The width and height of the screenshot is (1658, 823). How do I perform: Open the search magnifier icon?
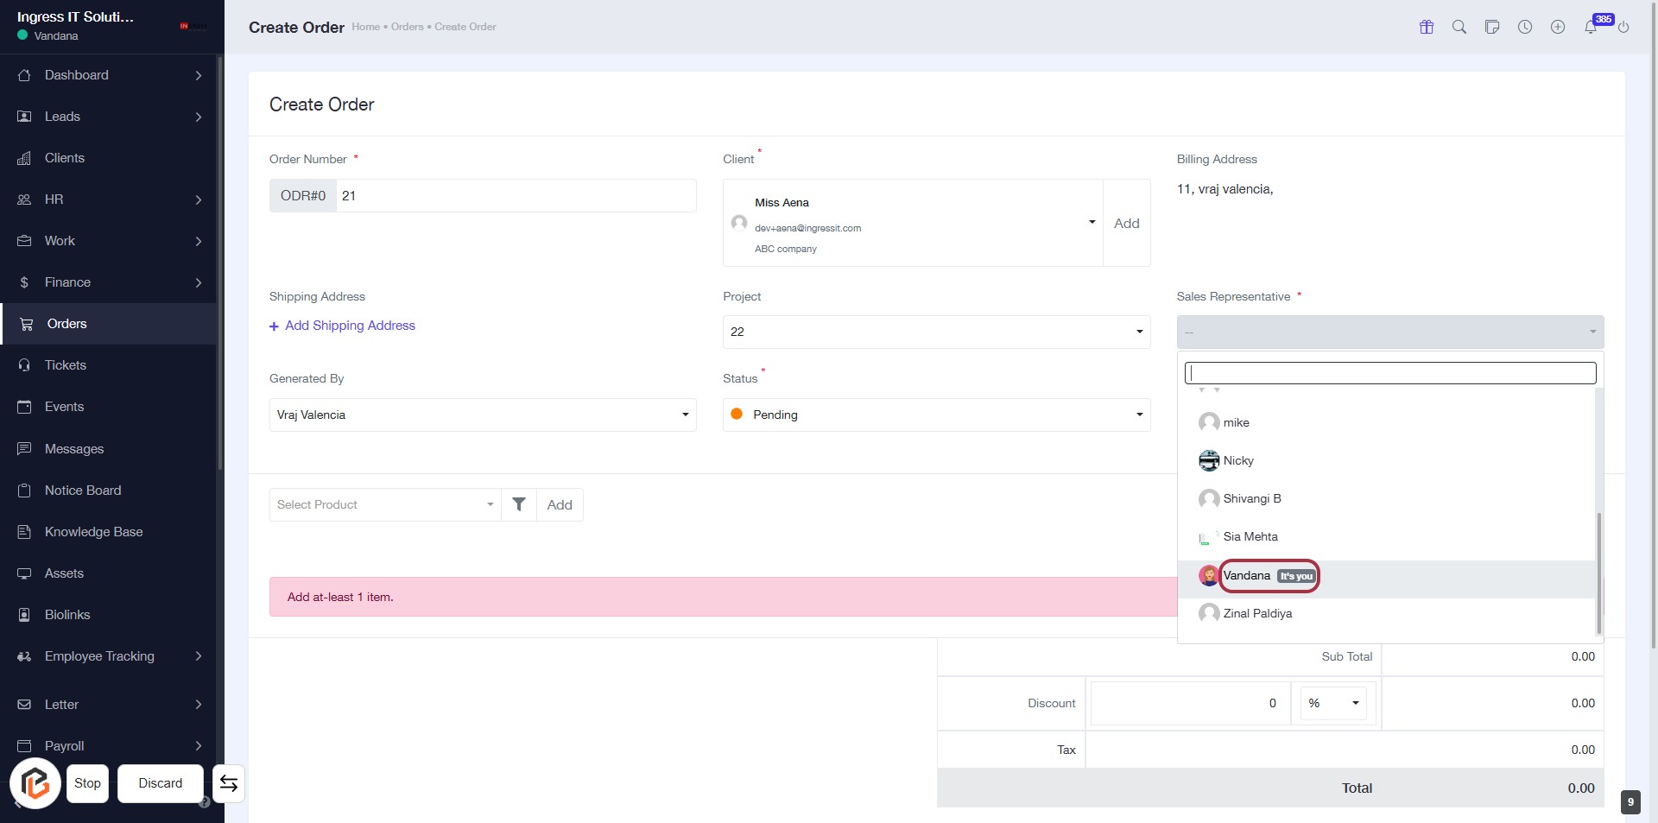tap(1459, 27)
